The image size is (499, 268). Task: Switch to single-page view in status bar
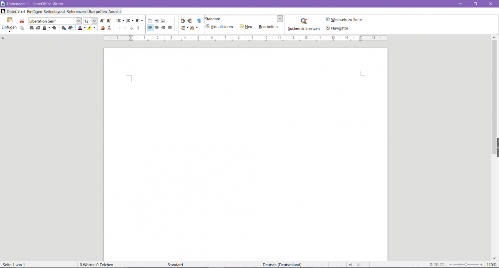pyautogui.click(x=431, y=264)
